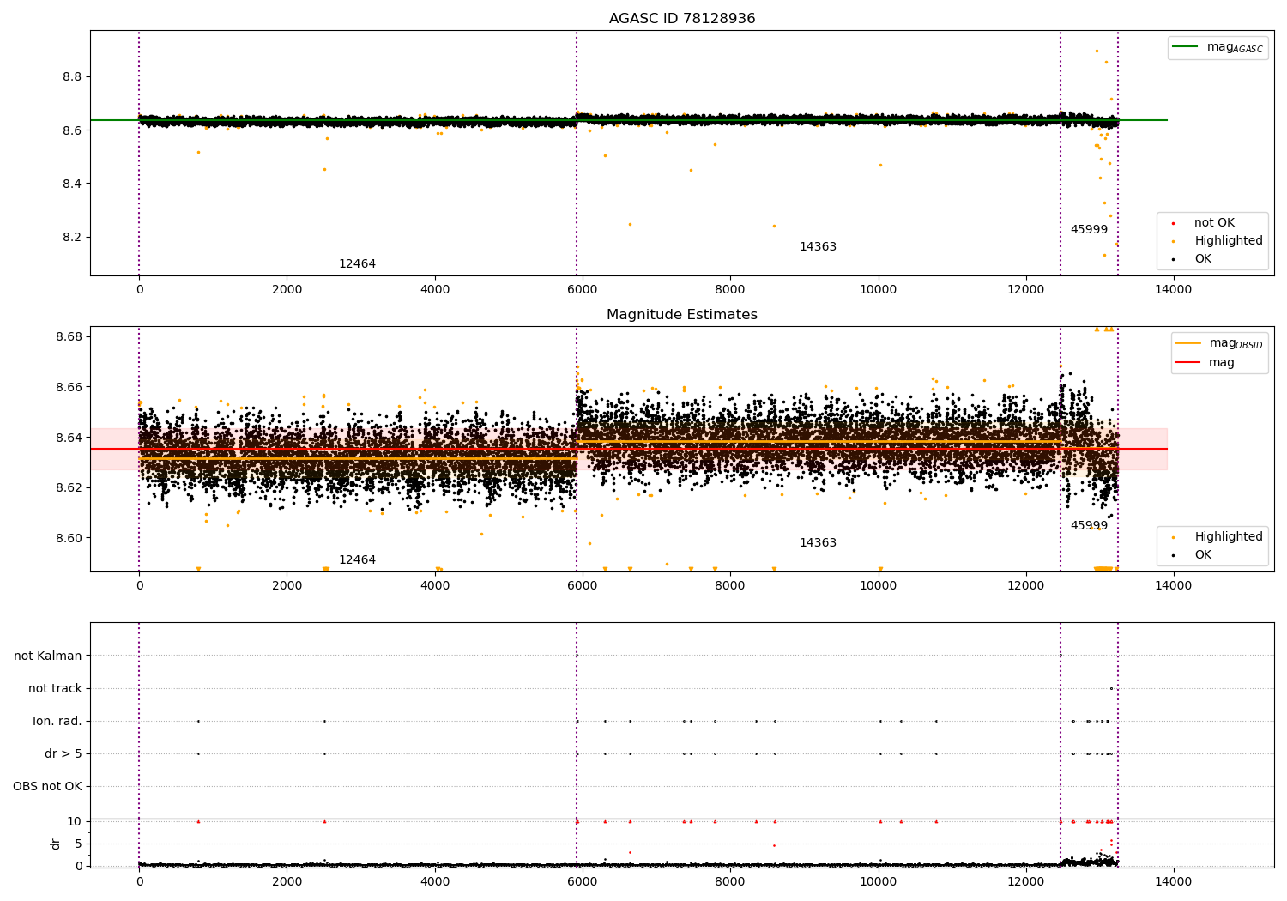Click the 45999 label in the AGASC ID plot
Image resolution: width=1287 pixels, height=901 pixels.
point(1089,230)
